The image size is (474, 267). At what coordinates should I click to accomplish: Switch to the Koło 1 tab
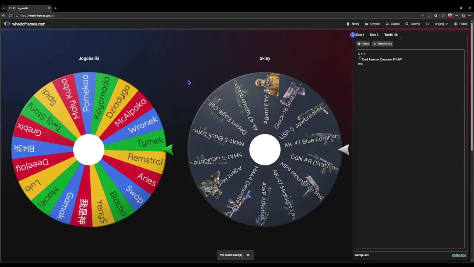click(360, 35)
